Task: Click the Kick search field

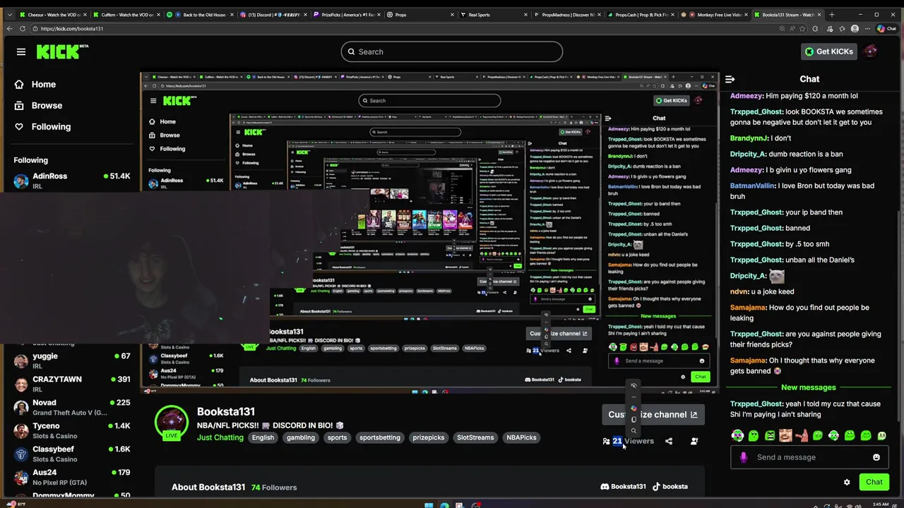Action: click(x=452, y=52)
